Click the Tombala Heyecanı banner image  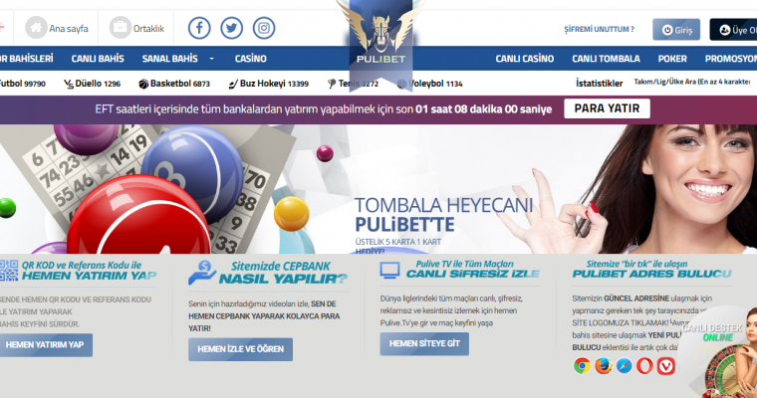pyautogui.click(x=378, y=189)
